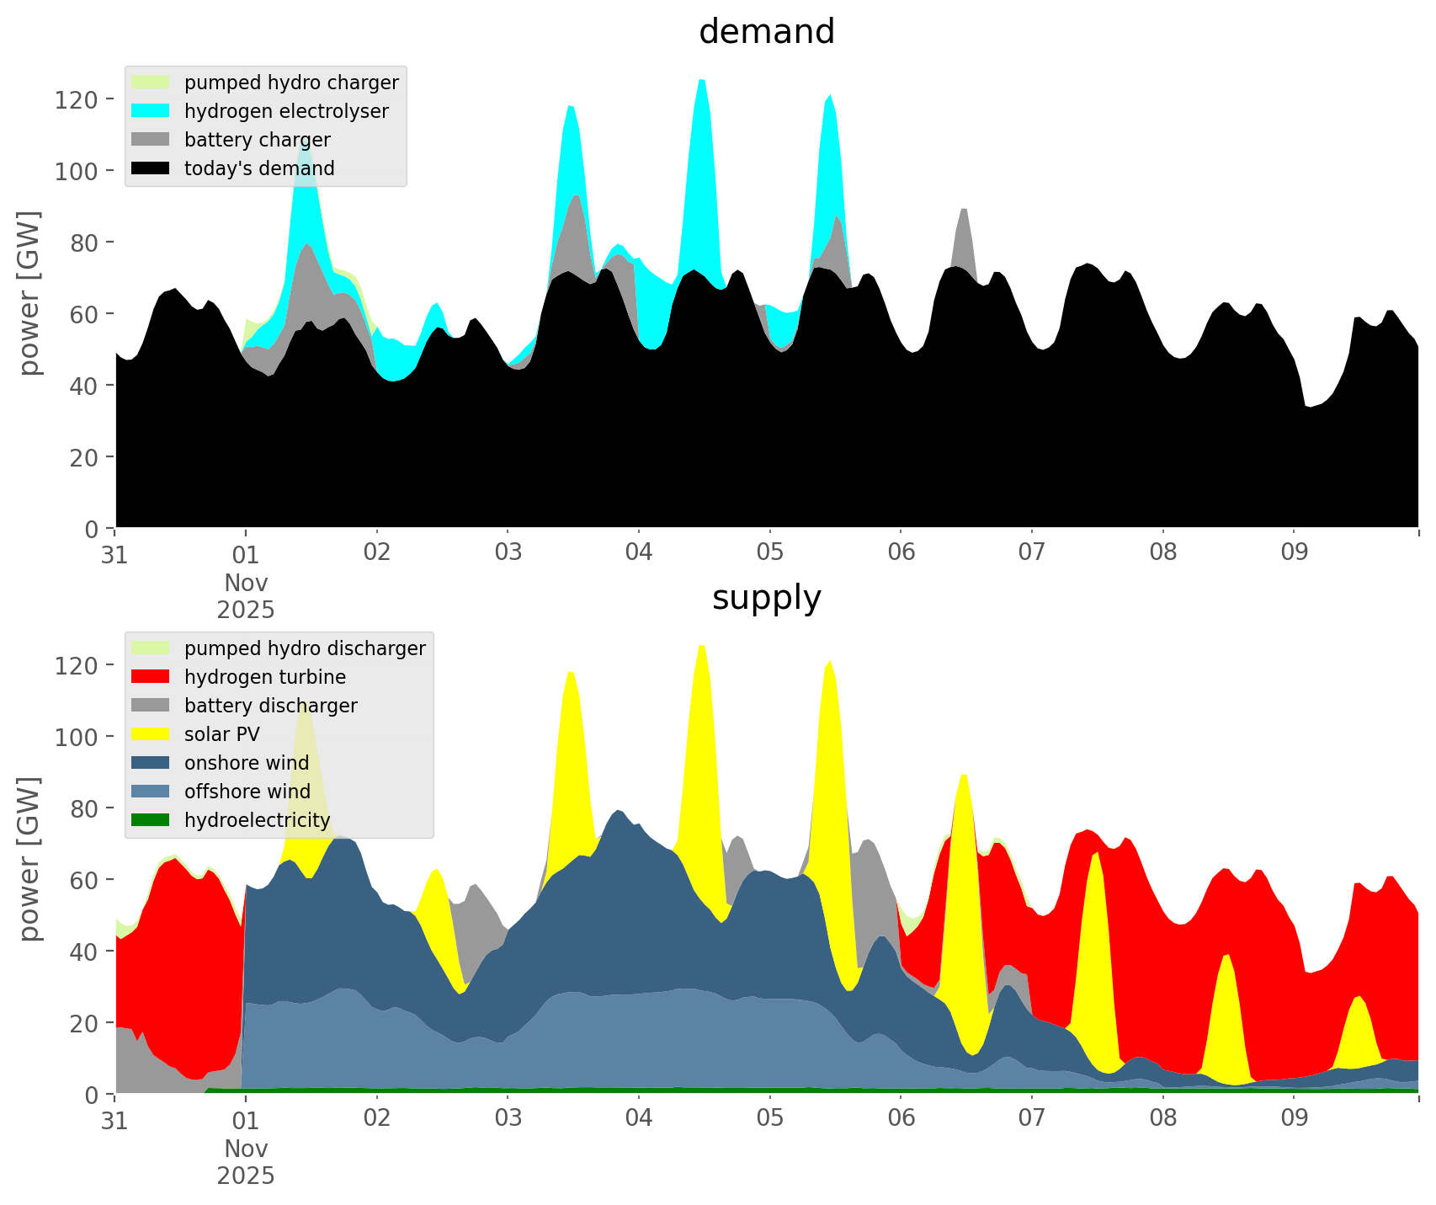The width and height of the screenshot is (1436, 1205).
Task: Click the pumped hydro charger legend swatch
Action: coord(151,83)
